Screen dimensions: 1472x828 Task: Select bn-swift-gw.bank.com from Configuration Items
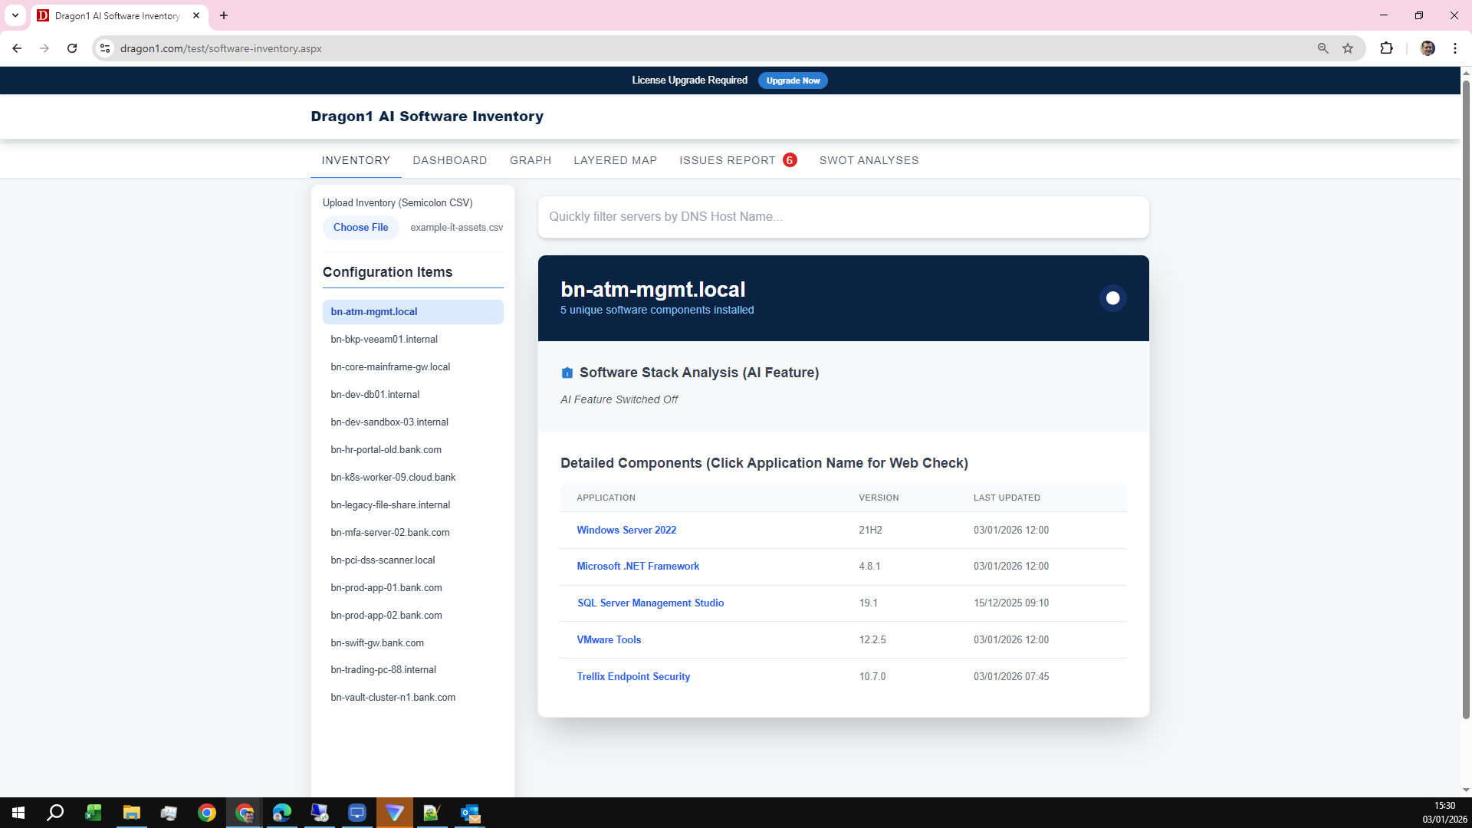click(376, 642)
